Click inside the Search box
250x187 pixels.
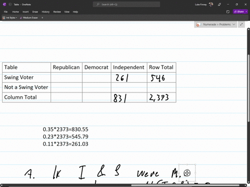pyautogui.click(x=127, y=5)
